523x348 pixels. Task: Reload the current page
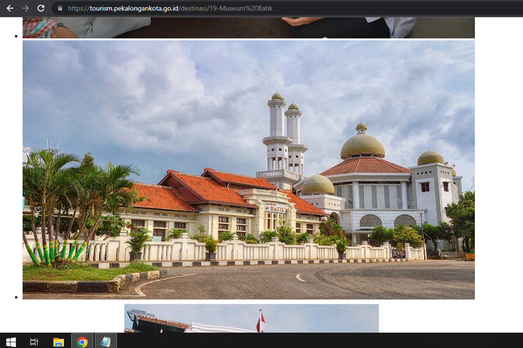(x=40, y=8)
